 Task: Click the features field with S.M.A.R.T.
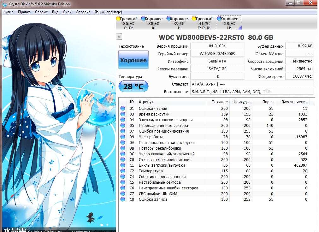coord(252,92)
